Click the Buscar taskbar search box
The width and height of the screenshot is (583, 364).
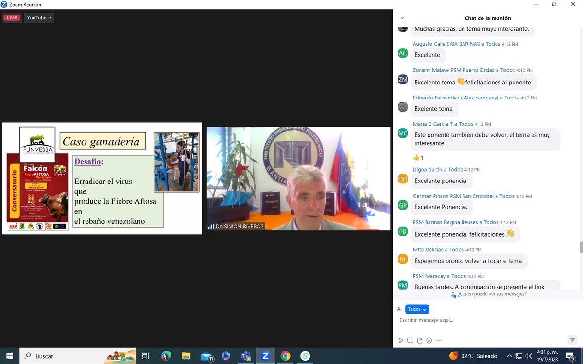coord(79,356)
